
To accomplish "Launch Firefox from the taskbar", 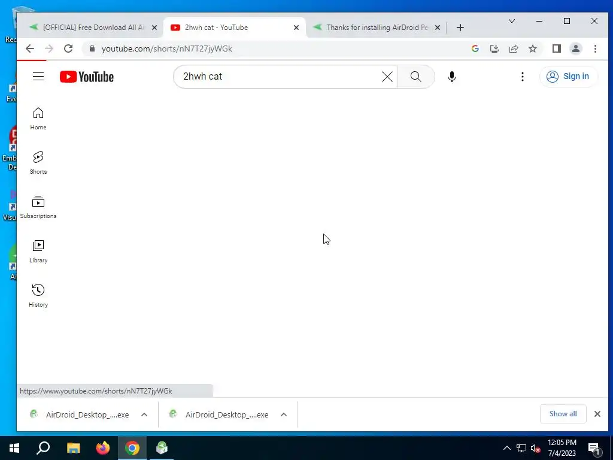I will pos(103,448).
